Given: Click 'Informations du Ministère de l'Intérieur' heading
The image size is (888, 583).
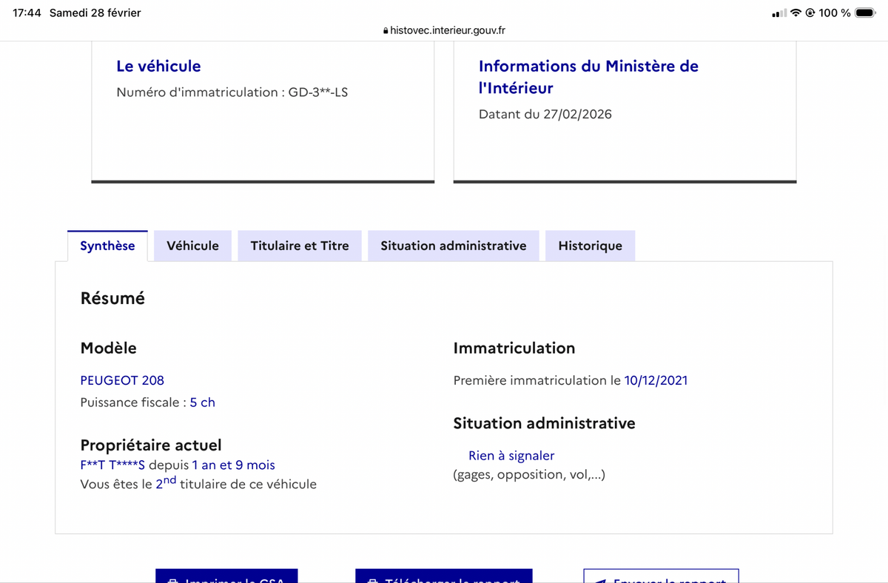Looking at the screenshot, I should (x=588, y=77).
